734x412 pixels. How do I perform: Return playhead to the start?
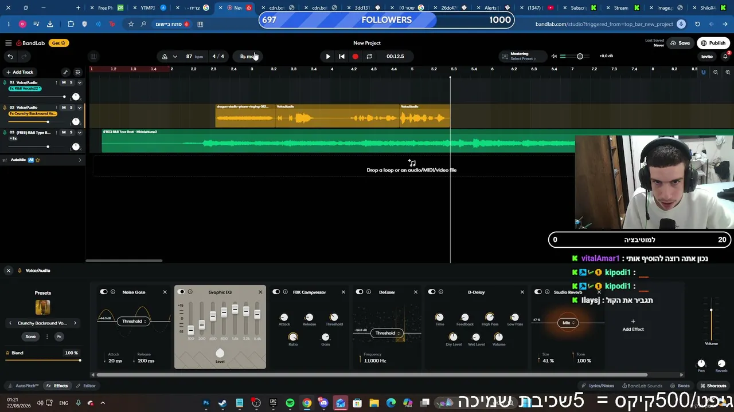click(x=341, y=56)
